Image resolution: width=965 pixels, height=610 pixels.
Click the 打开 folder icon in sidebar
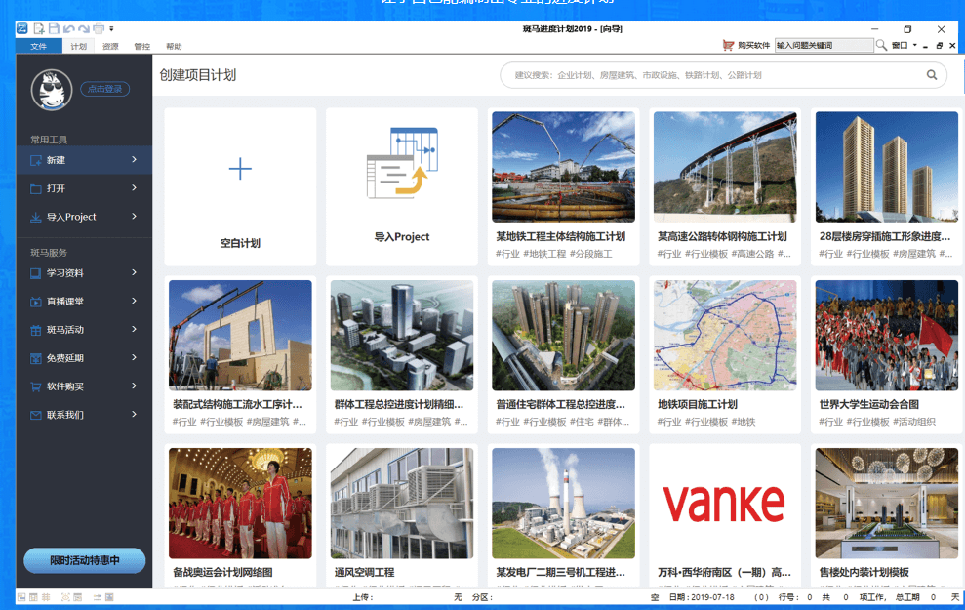pyautogui.click(x=36, y=189)
